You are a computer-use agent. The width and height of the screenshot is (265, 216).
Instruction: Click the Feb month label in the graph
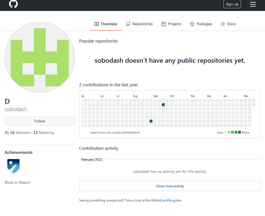(x=246, y=96)
